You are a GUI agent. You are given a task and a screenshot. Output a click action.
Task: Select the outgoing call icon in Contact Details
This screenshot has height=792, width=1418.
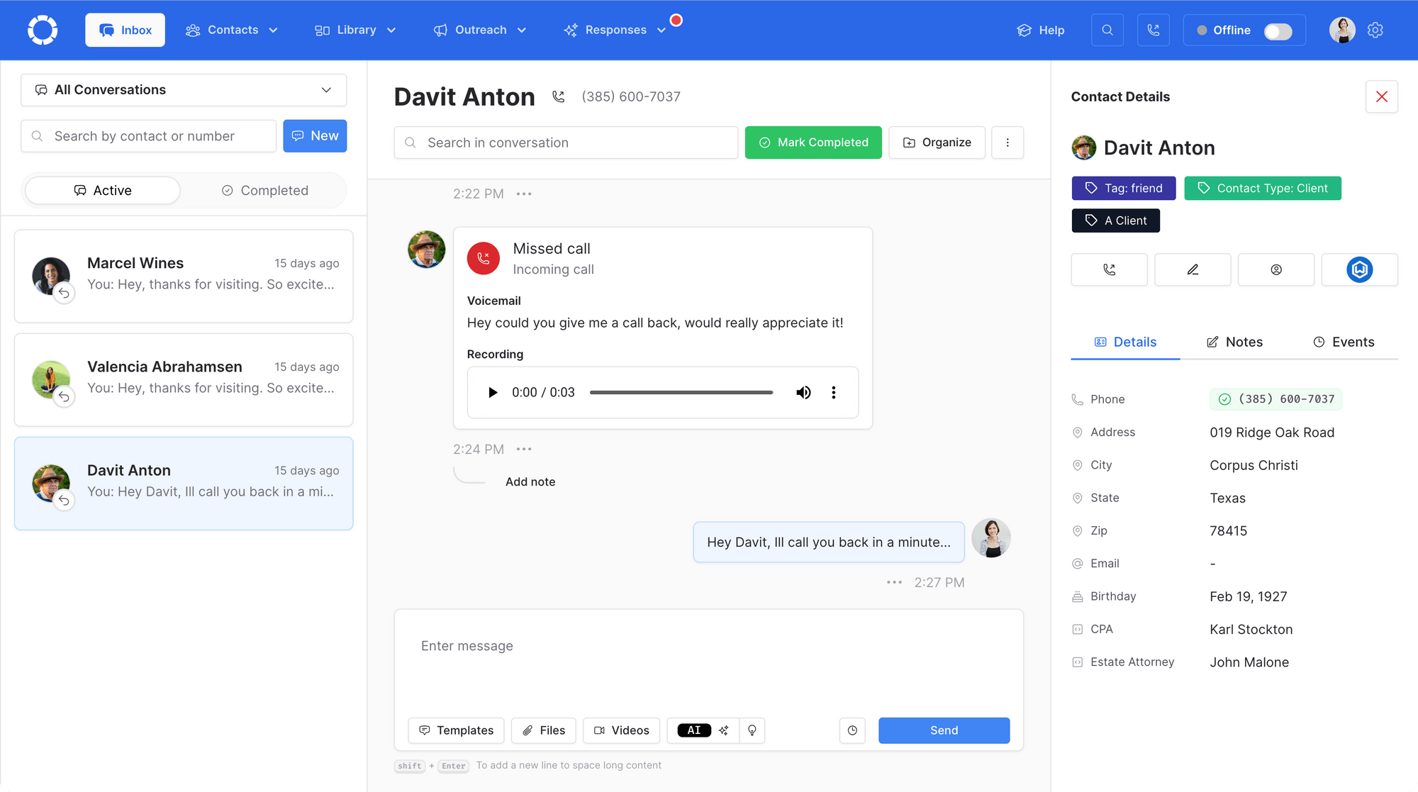click(1109, 269)
